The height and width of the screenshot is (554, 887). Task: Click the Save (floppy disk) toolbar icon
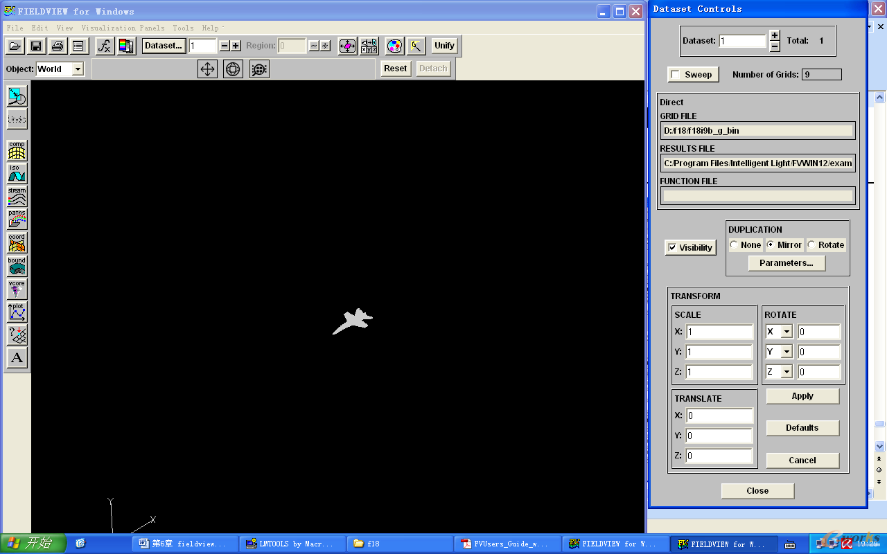click(36, 46)
